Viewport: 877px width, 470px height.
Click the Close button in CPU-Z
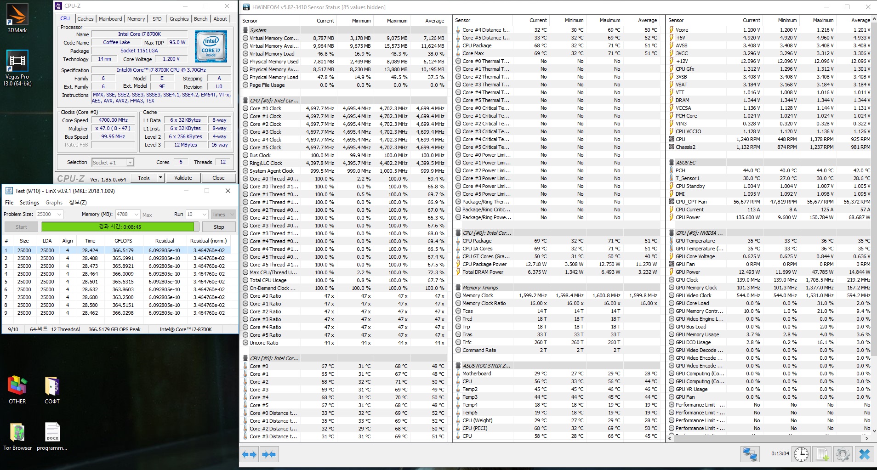218,178
